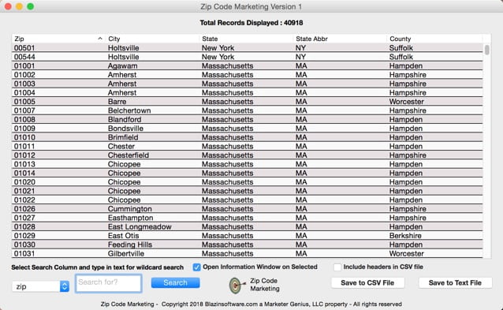Sort by the City column header
This screenshot has height=310, width=503.
152,39
